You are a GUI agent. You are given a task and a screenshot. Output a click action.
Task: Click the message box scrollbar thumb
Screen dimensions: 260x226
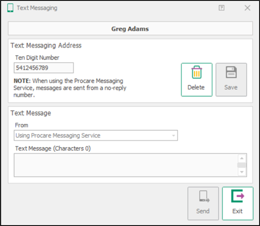tap(242, 165)
